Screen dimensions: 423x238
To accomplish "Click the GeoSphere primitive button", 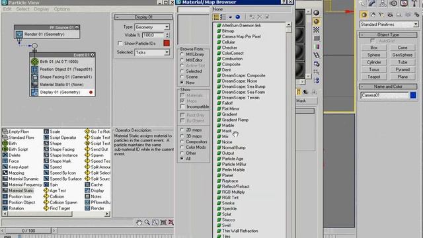I will pyautogui.click(x=403, y=55).
